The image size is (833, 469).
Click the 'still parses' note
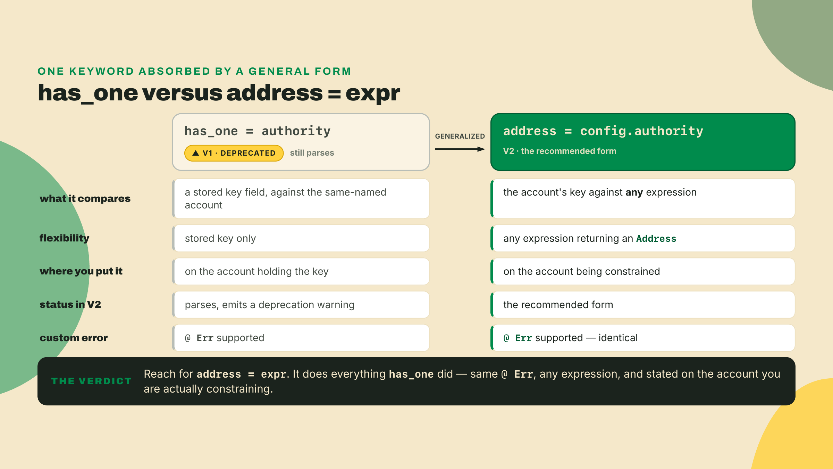tap(312, 153)
